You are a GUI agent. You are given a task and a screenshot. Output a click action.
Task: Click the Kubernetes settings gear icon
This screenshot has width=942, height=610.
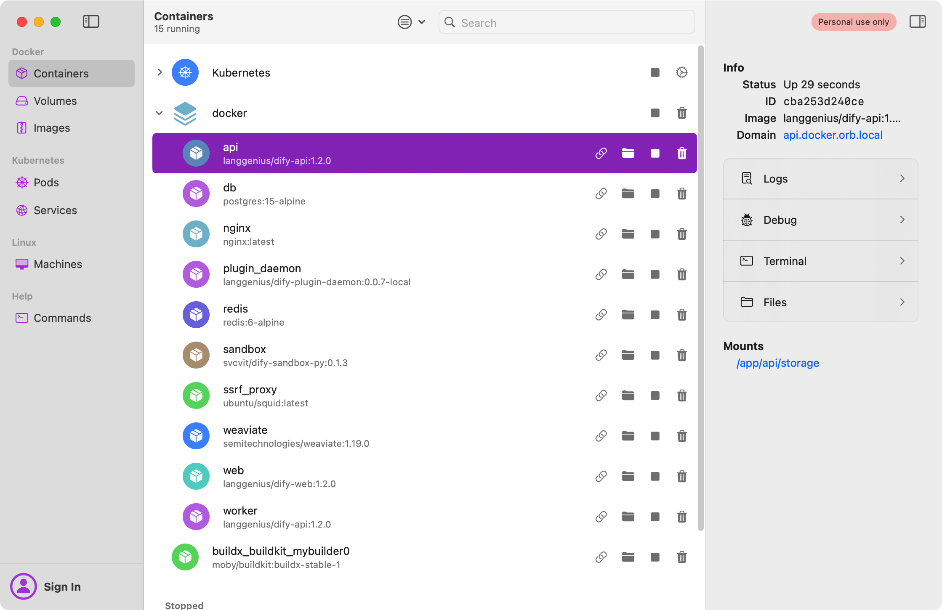click(x=681, y=72)
